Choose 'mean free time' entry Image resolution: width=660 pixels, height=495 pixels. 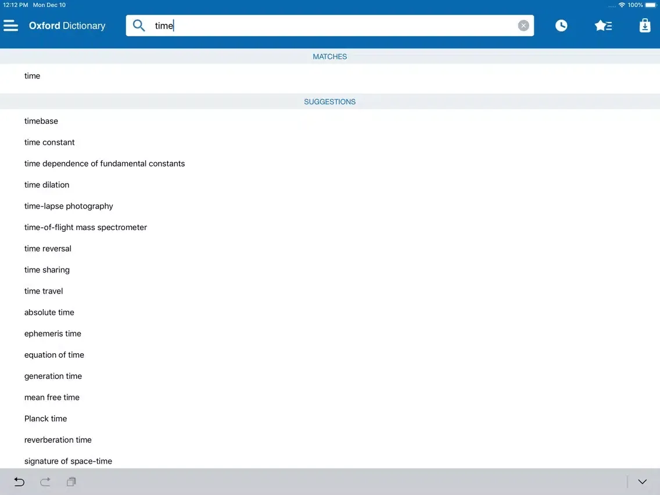click(x=330, y=397)
